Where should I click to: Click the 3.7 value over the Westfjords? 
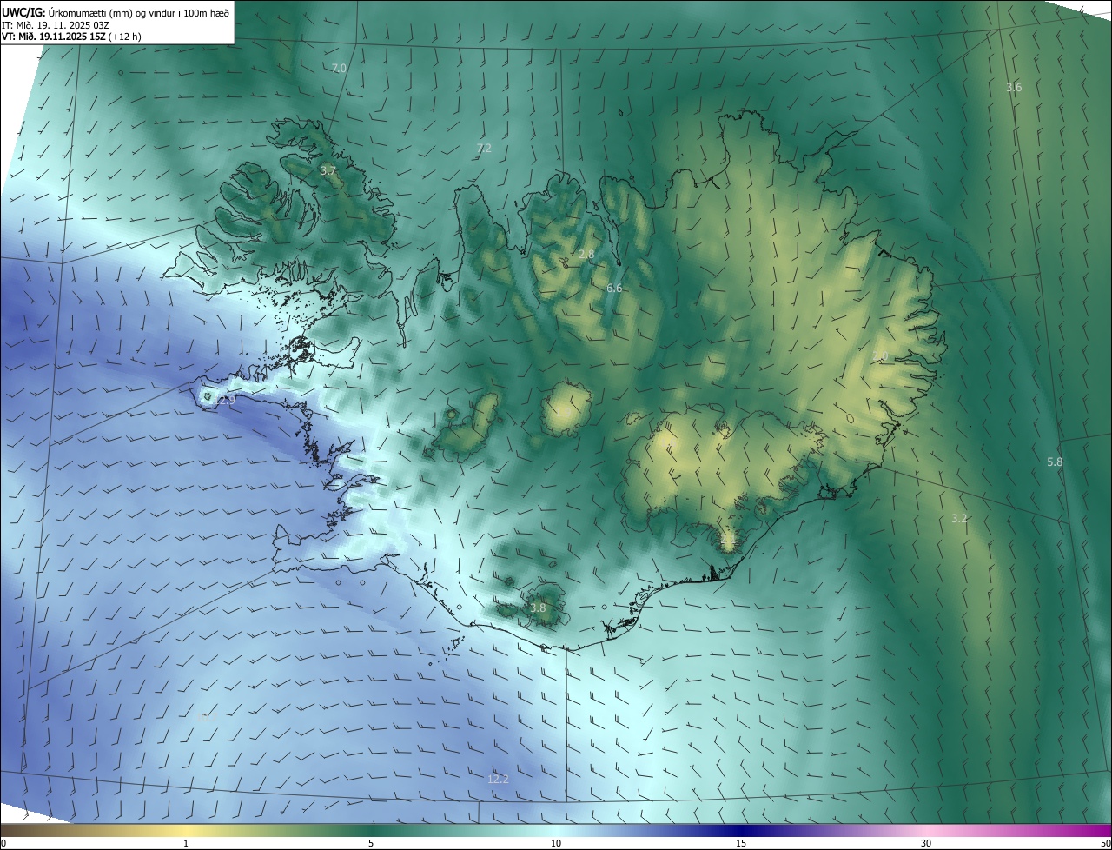(x=328, y=171)
